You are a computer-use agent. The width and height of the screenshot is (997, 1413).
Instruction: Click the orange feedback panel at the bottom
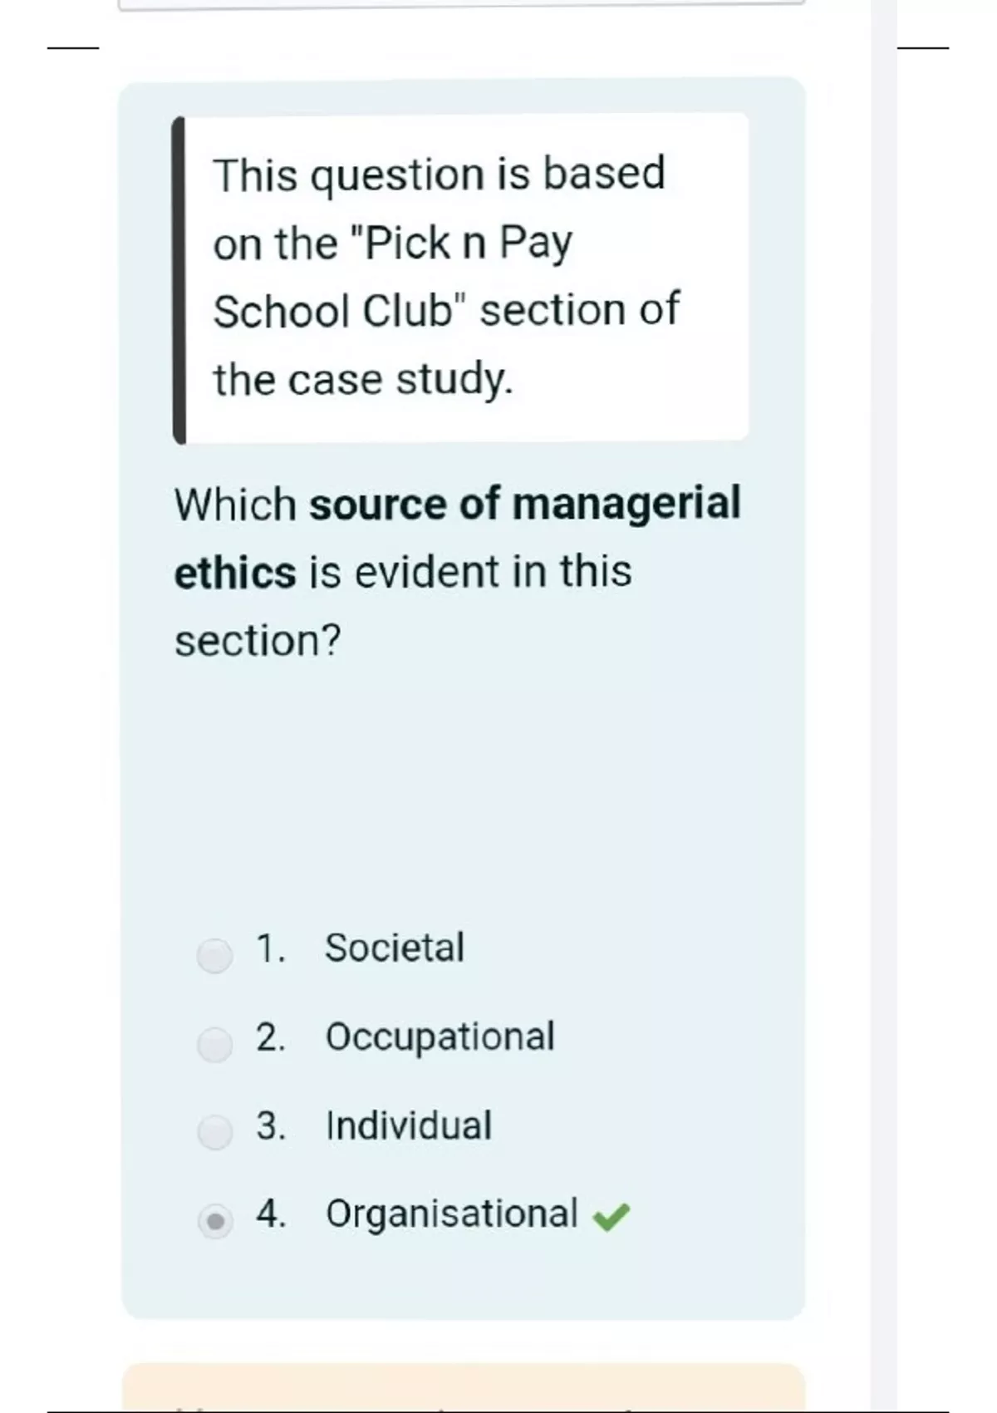464,1388
